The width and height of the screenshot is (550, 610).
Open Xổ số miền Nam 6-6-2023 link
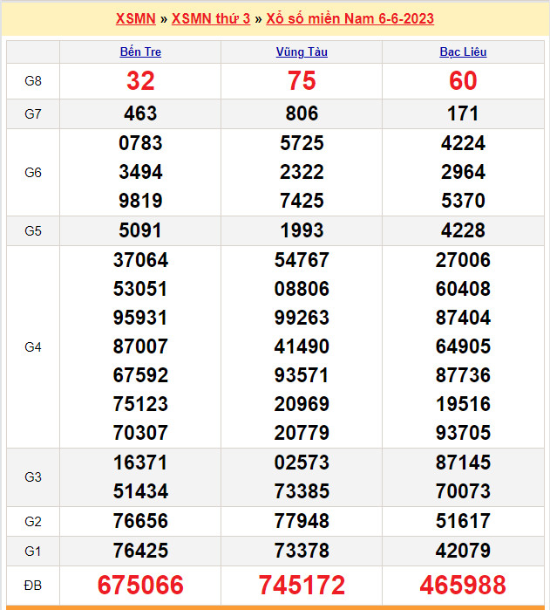350,18
